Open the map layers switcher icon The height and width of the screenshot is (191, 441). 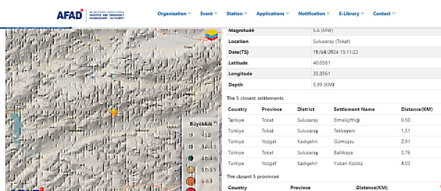(x=211, y=35)
